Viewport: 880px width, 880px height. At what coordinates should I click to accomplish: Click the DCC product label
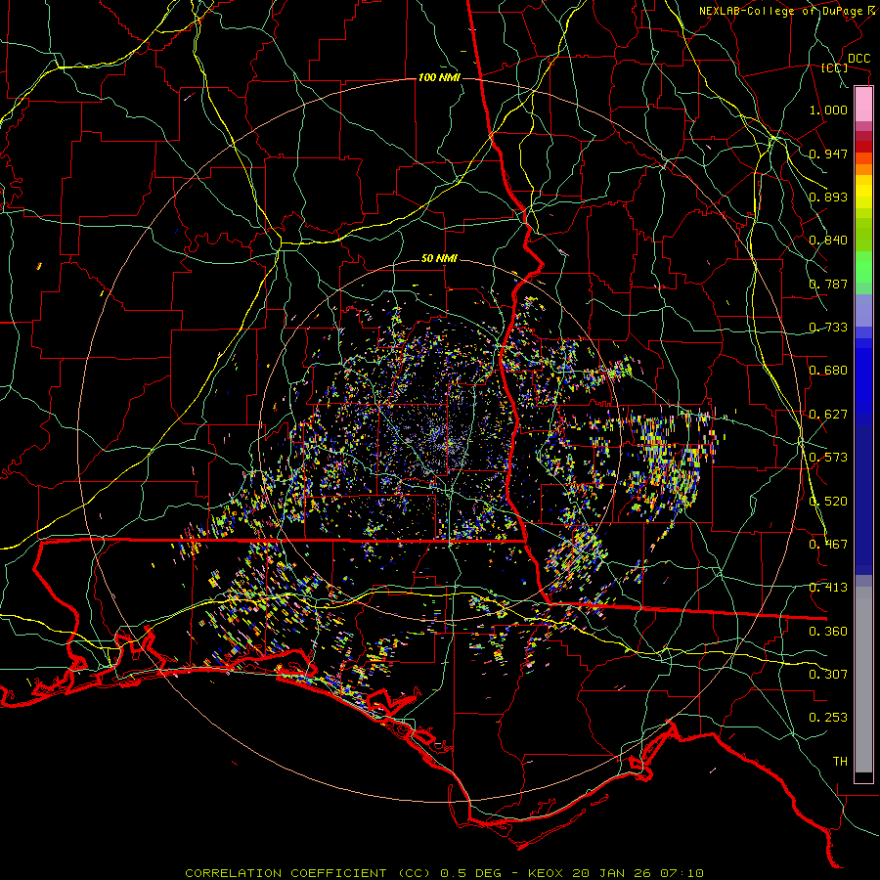(x=858, y=58)
